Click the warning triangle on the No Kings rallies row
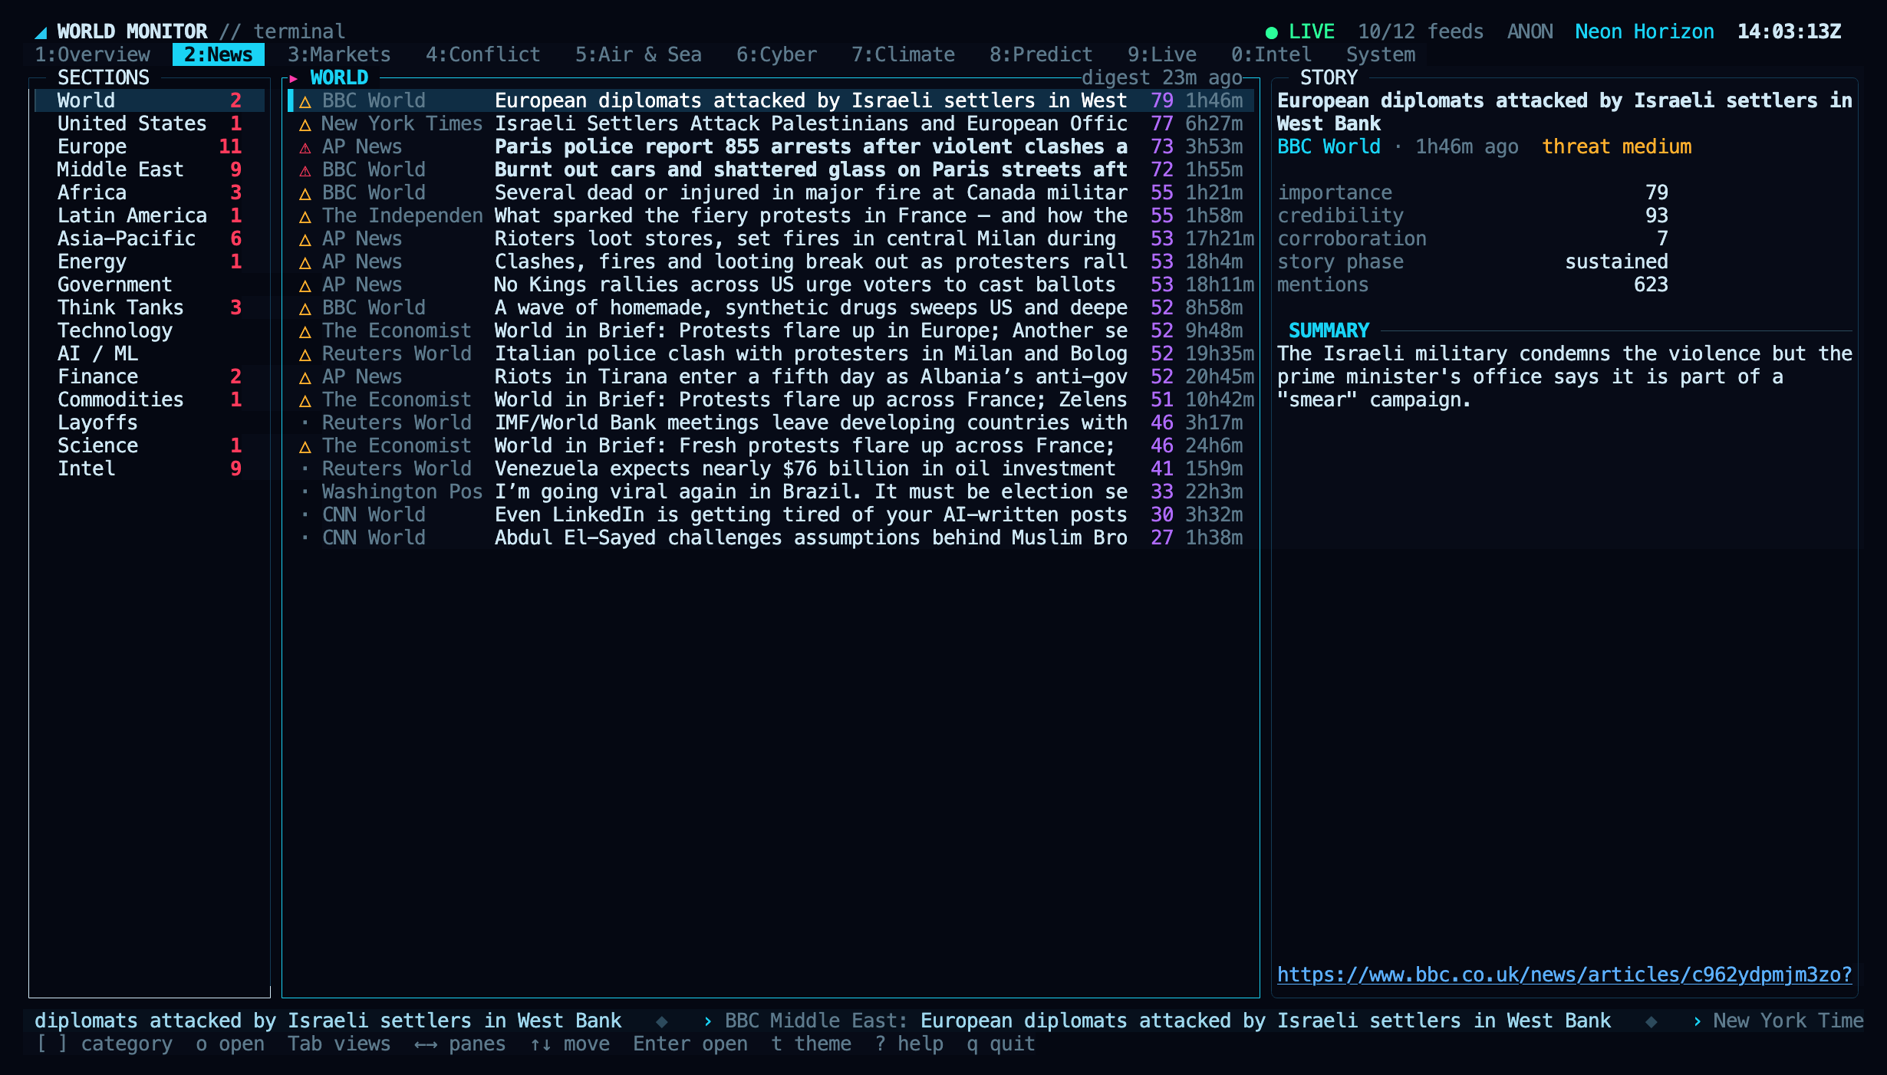 point(305,285)
